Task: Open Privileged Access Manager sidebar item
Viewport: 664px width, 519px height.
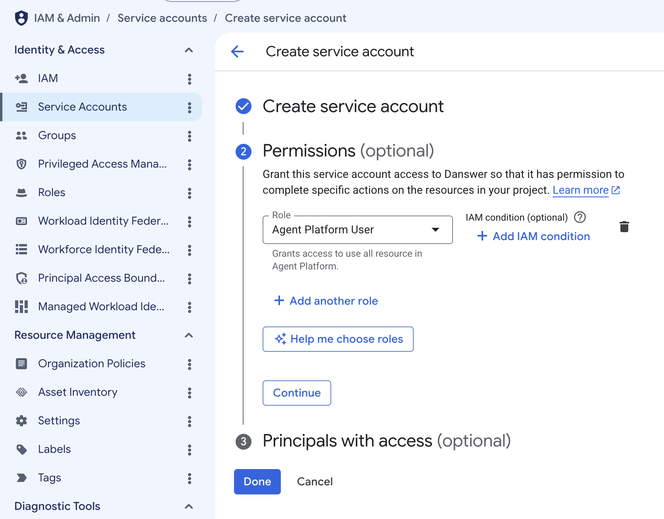Action: pyautogui.click(x=102, y=164)
